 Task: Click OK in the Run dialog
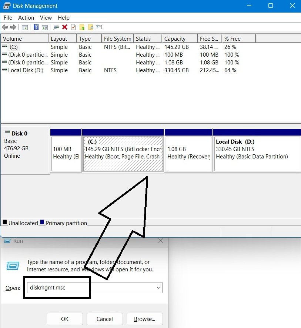click(65, 319)
